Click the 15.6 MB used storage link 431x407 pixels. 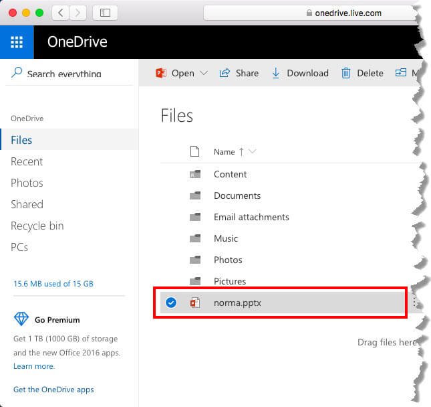click(53, 284)
